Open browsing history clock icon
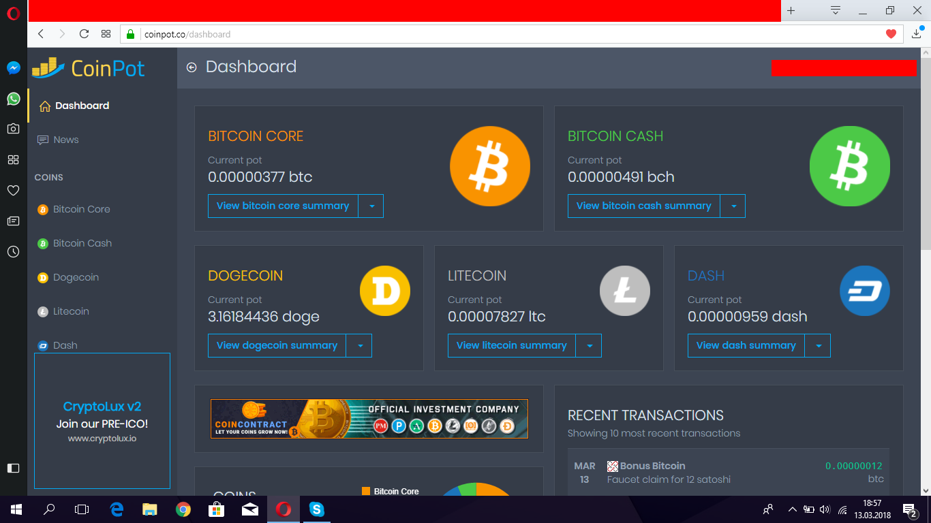 pos(13,252)
